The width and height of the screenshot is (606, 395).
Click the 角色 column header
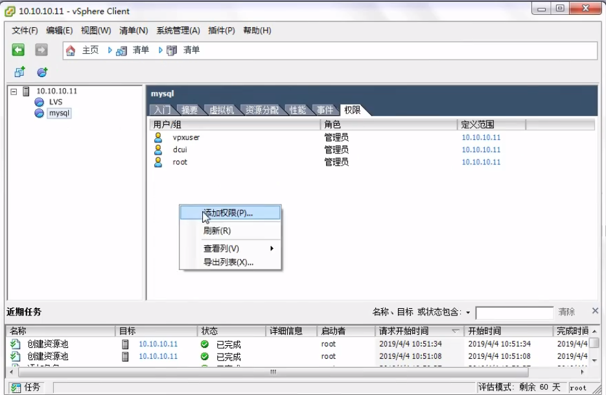click(388, 125)
